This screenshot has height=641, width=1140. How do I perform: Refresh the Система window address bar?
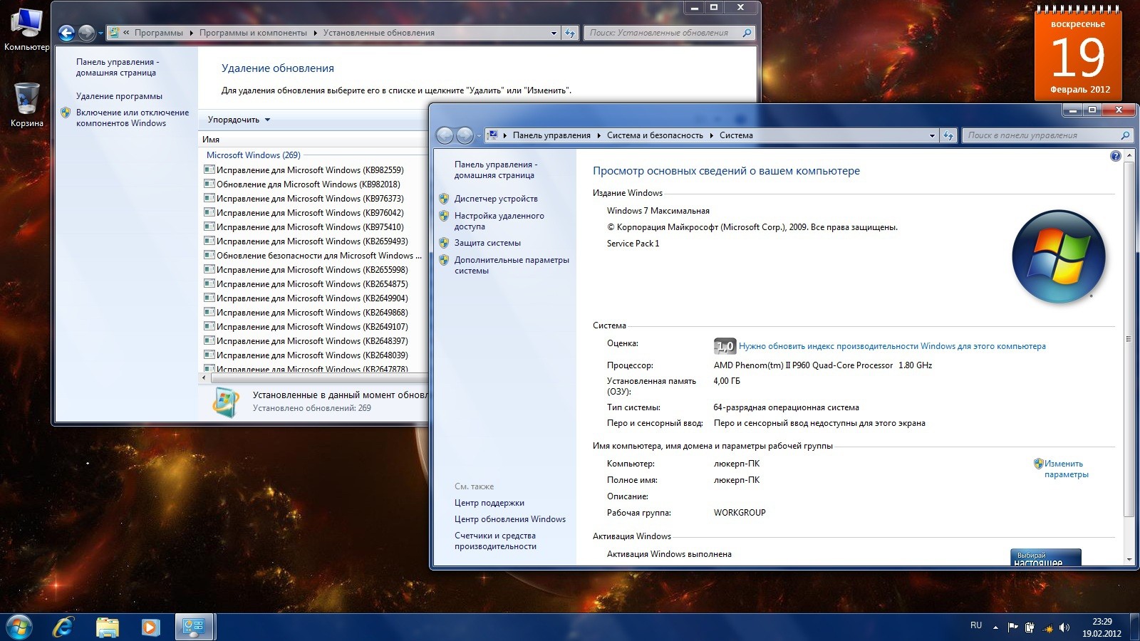click(948, 135)
